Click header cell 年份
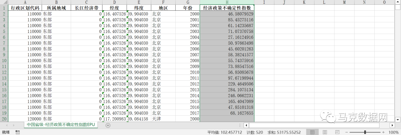Screen dimensions: 401x135 [x=188, y=8]
